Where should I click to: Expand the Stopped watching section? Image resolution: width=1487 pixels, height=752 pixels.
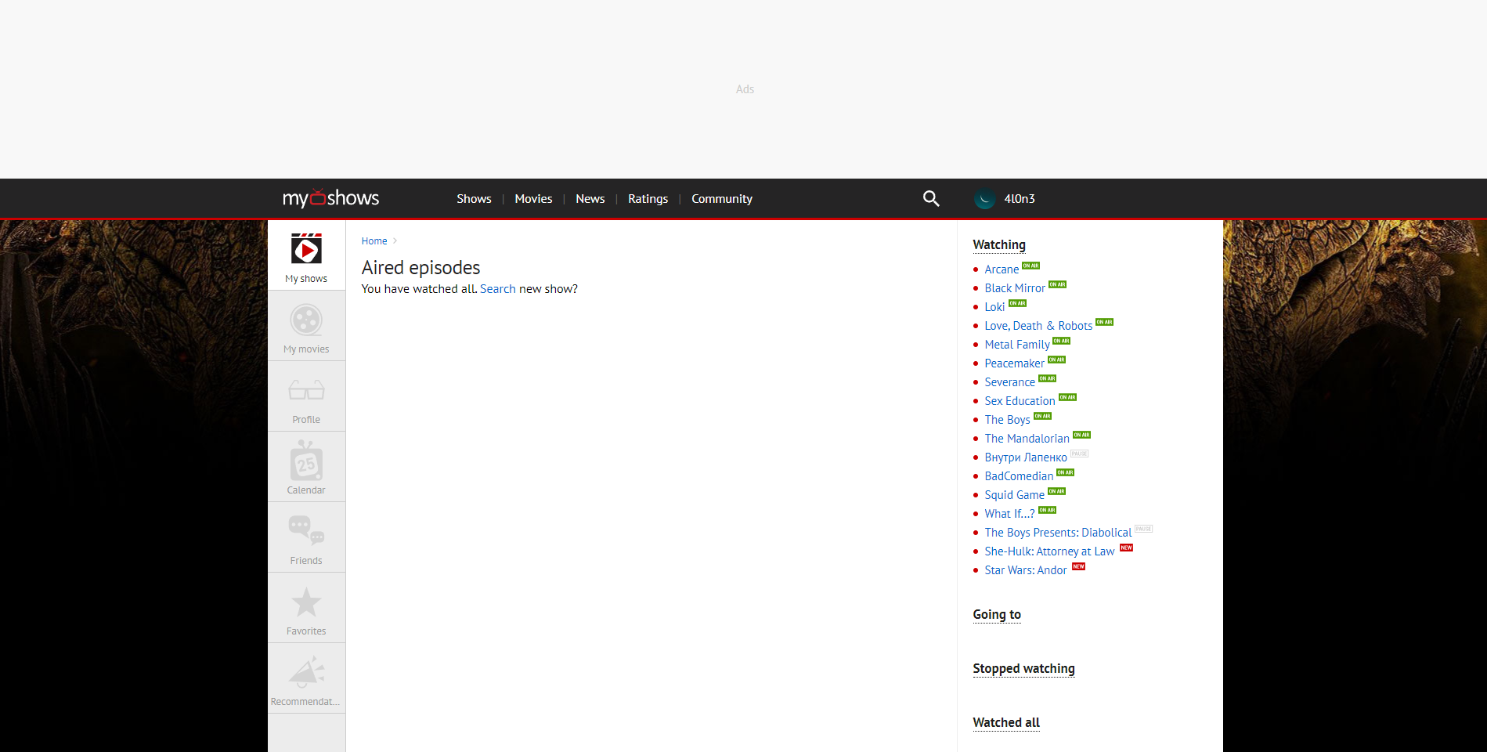point(1023,668)
